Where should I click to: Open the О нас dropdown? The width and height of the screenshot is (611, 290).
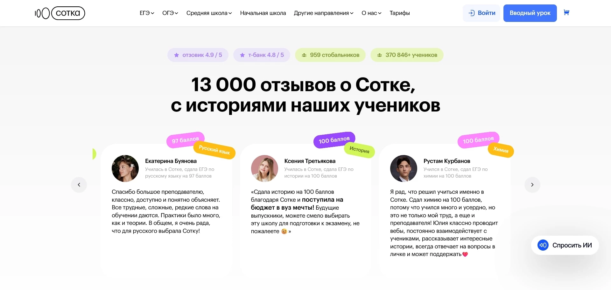click(371, 13)
